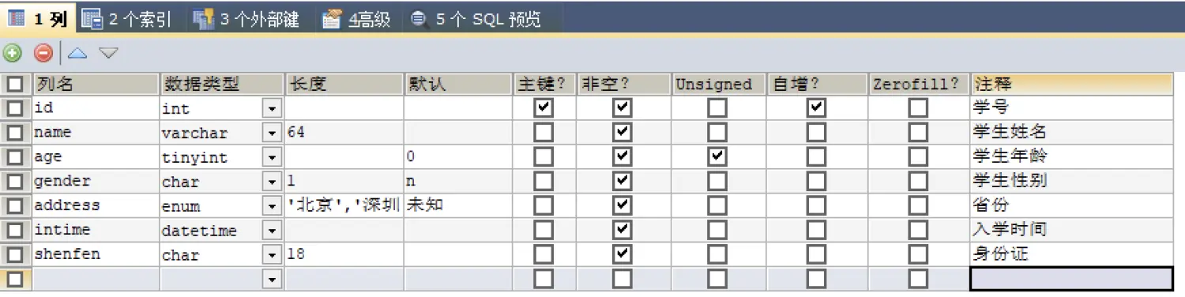Click the green add column icon
Viewport: 1185px width, 297px height.
coord(12,54)
